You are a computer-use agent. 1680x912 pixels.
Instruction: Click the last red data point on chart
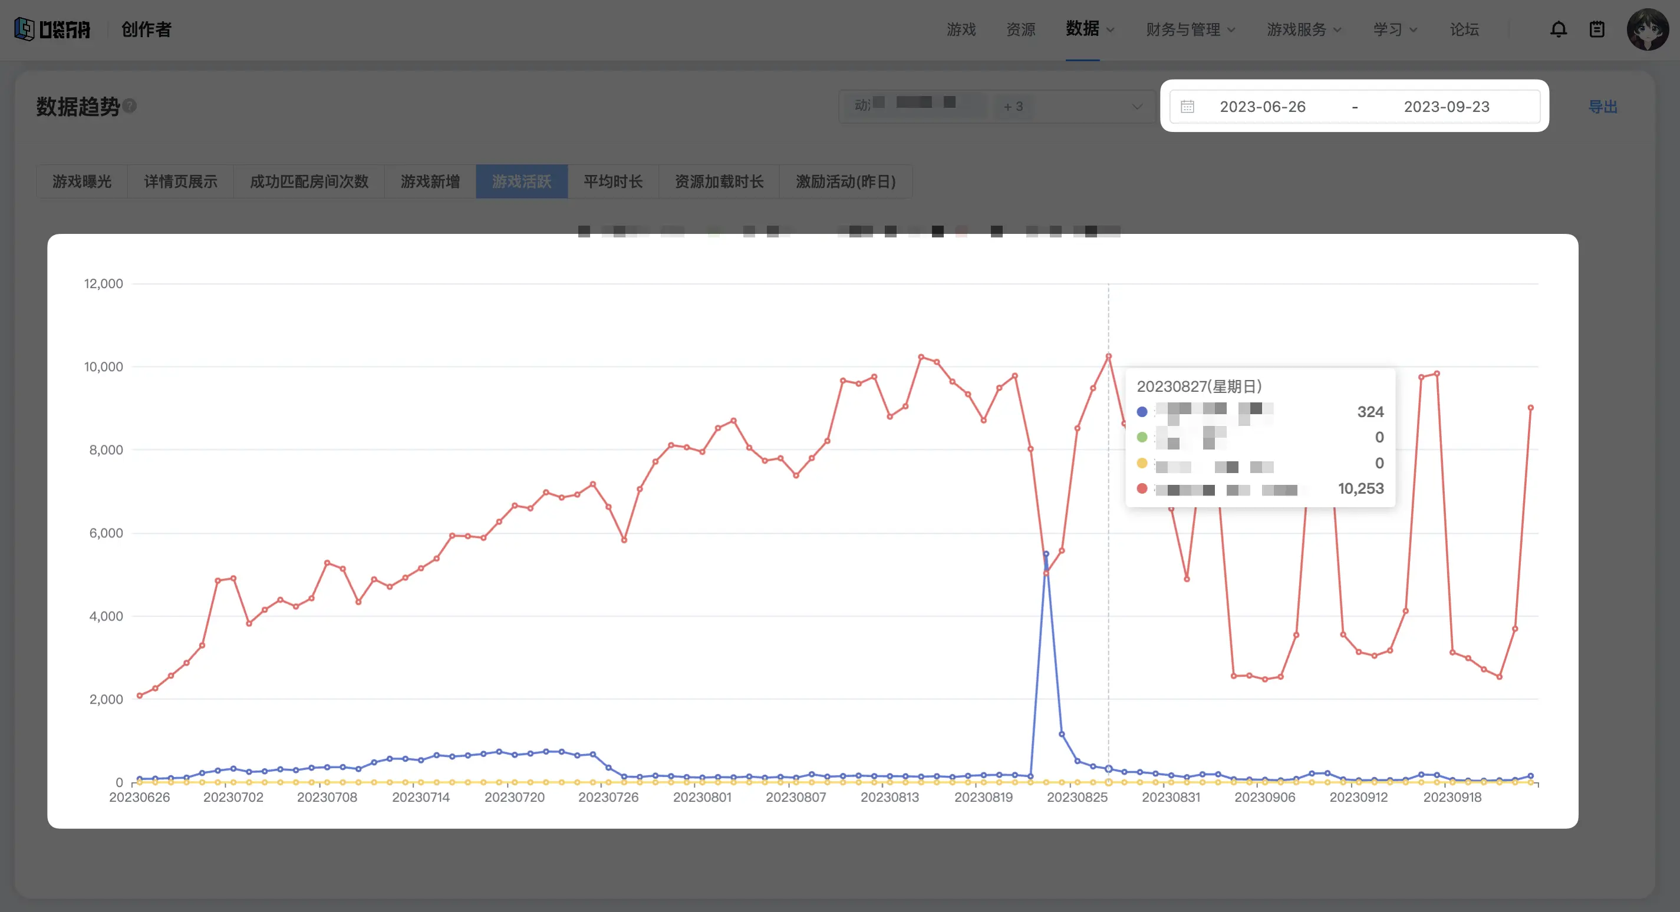(1531, 408)
